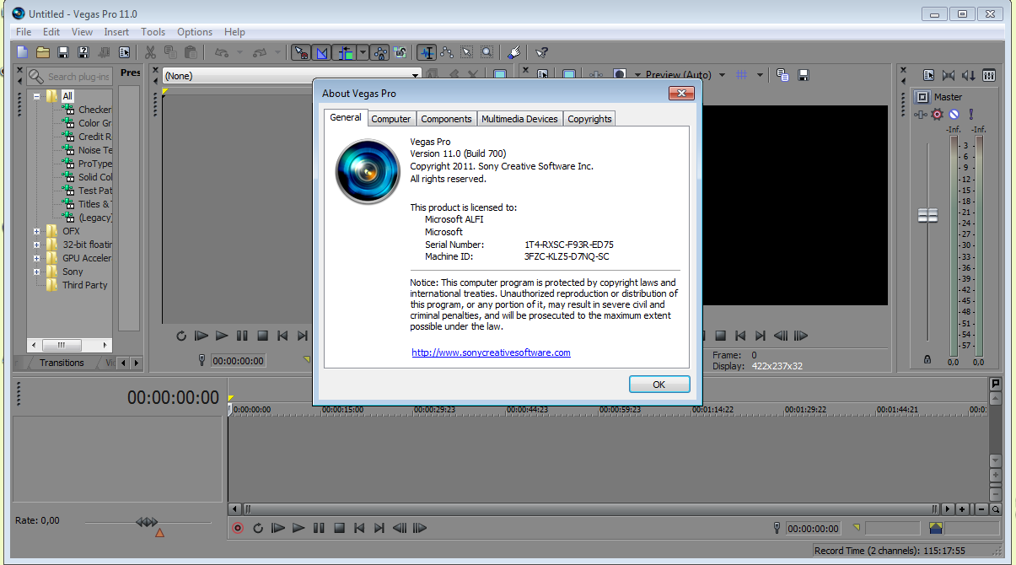Switch to the Components tab

(446, 119)
